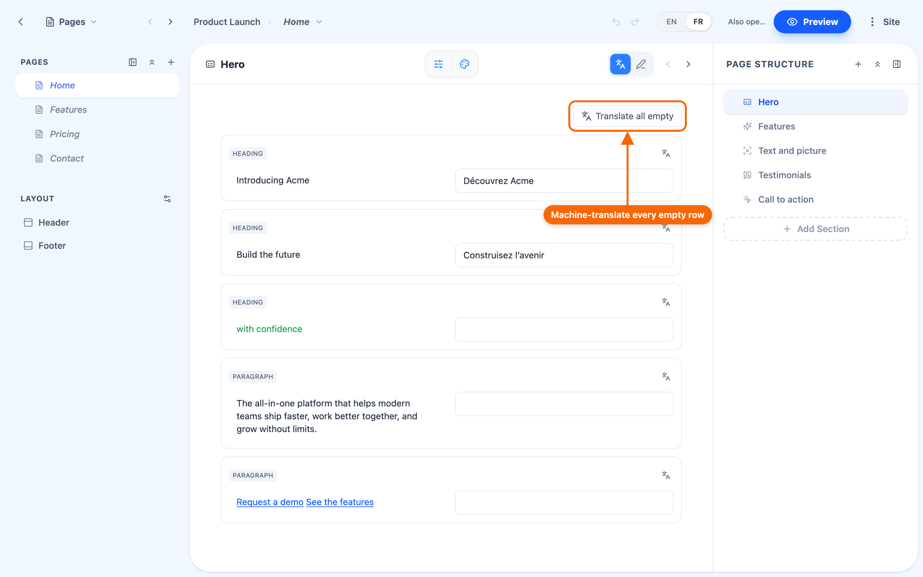Click the redo icon
The image size is (923, 577).
click(635, 22)
